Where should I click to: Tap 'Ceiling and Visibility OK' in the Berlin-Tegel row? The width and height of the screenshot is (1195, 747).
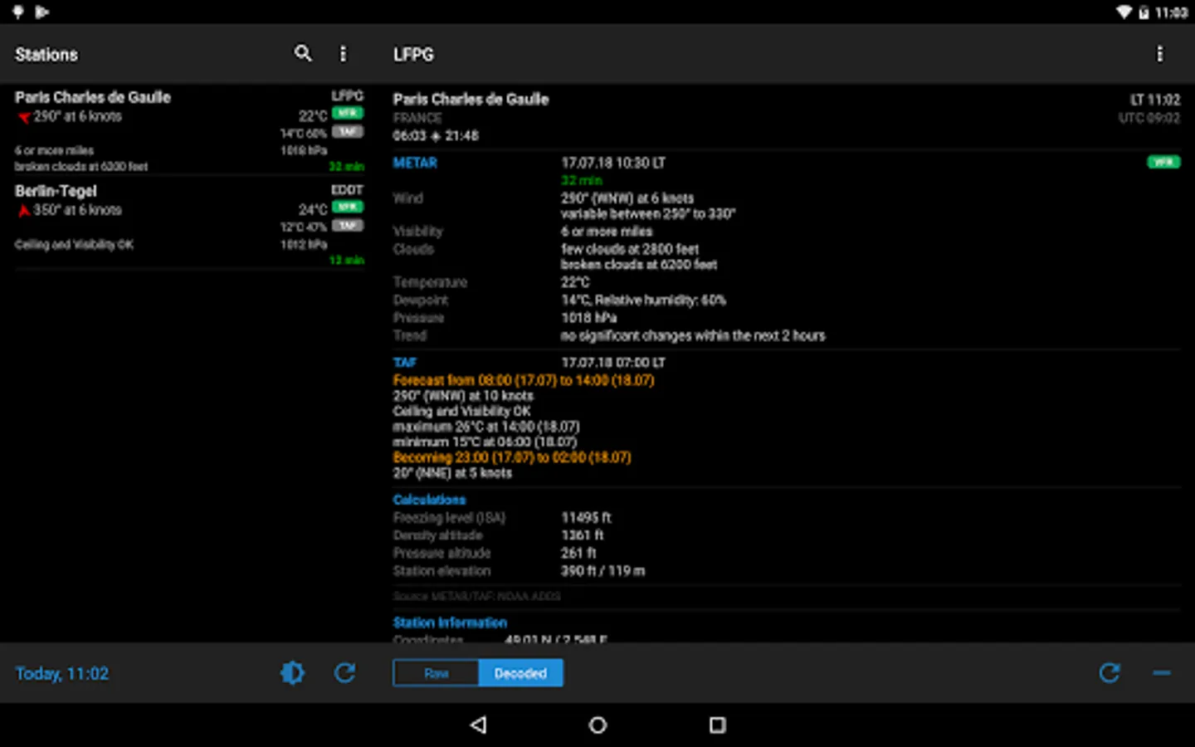point(74,245)
